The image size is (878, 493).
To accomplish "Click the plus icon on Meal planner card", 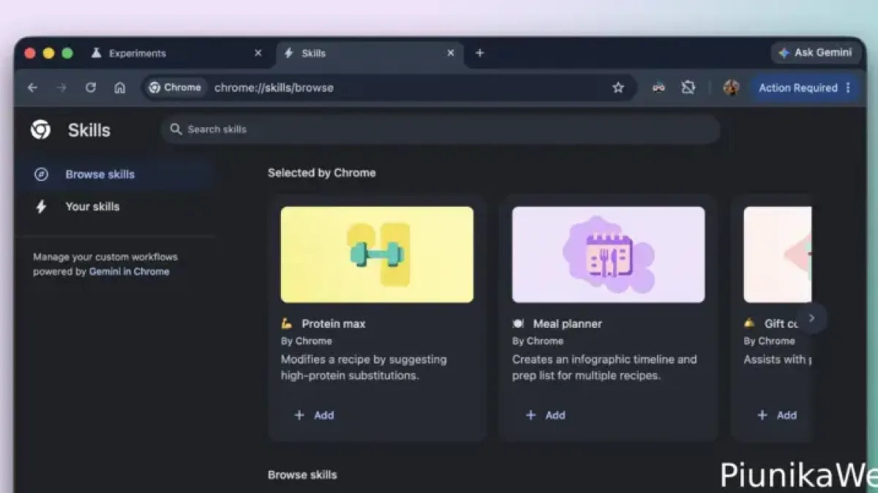I will pyautogui.click(x=530, y=415).
